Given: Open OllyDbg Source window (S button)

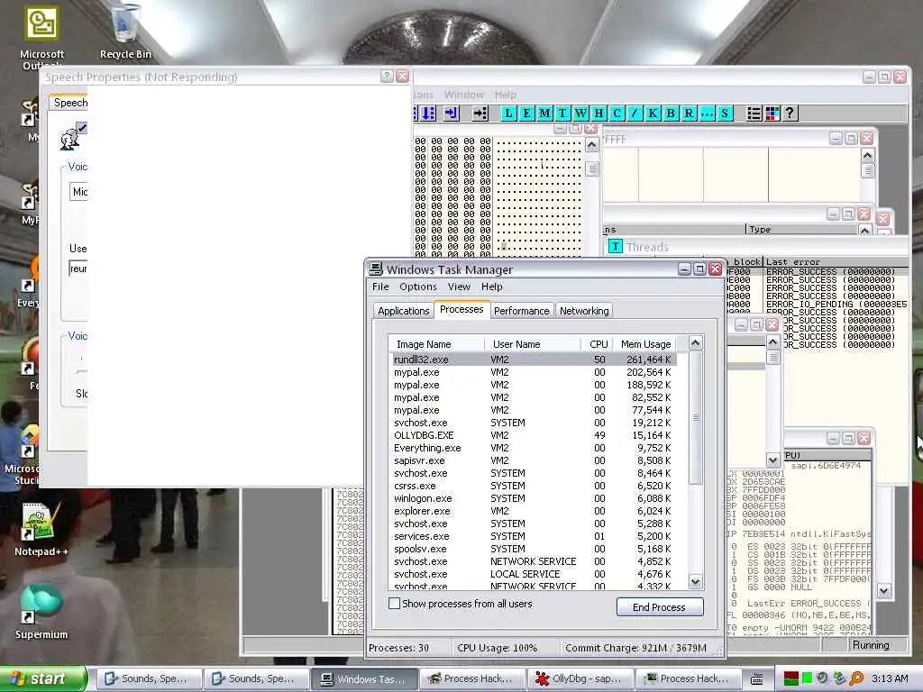Looking at the screenshot, I should (x=725, y=114).
